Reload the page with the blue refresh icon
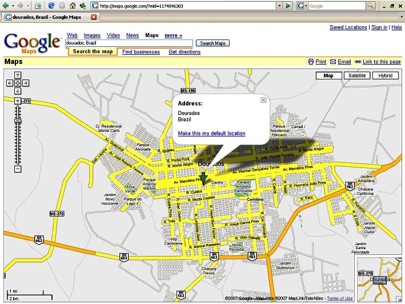This screenshot has width=405, height=304. (x=51, y=5)
